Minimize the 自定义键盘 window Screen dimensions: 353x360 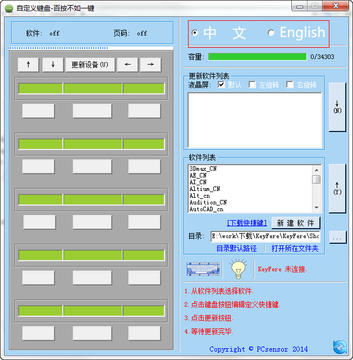pos(300,6)
